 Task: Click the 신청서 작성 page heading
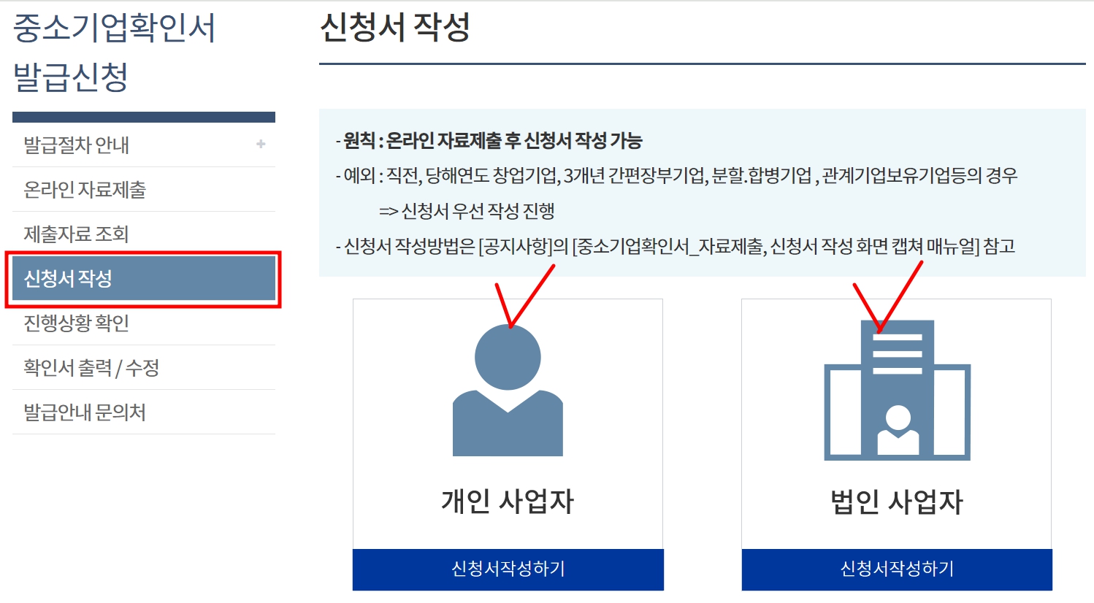pyautogui.click(x=395, y=27)
